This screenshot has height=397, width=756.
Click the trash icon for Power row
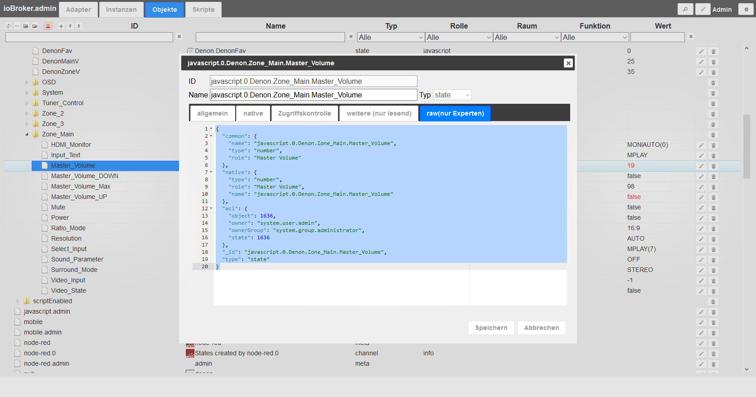click(x=713, y=218)
